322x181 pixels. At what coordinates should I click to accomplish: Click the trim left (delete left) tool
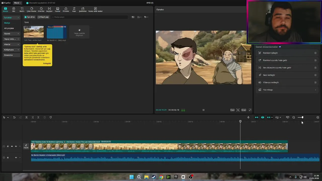[x=33, y=117]
